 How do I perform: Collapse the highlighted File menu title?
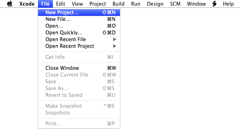45,4
